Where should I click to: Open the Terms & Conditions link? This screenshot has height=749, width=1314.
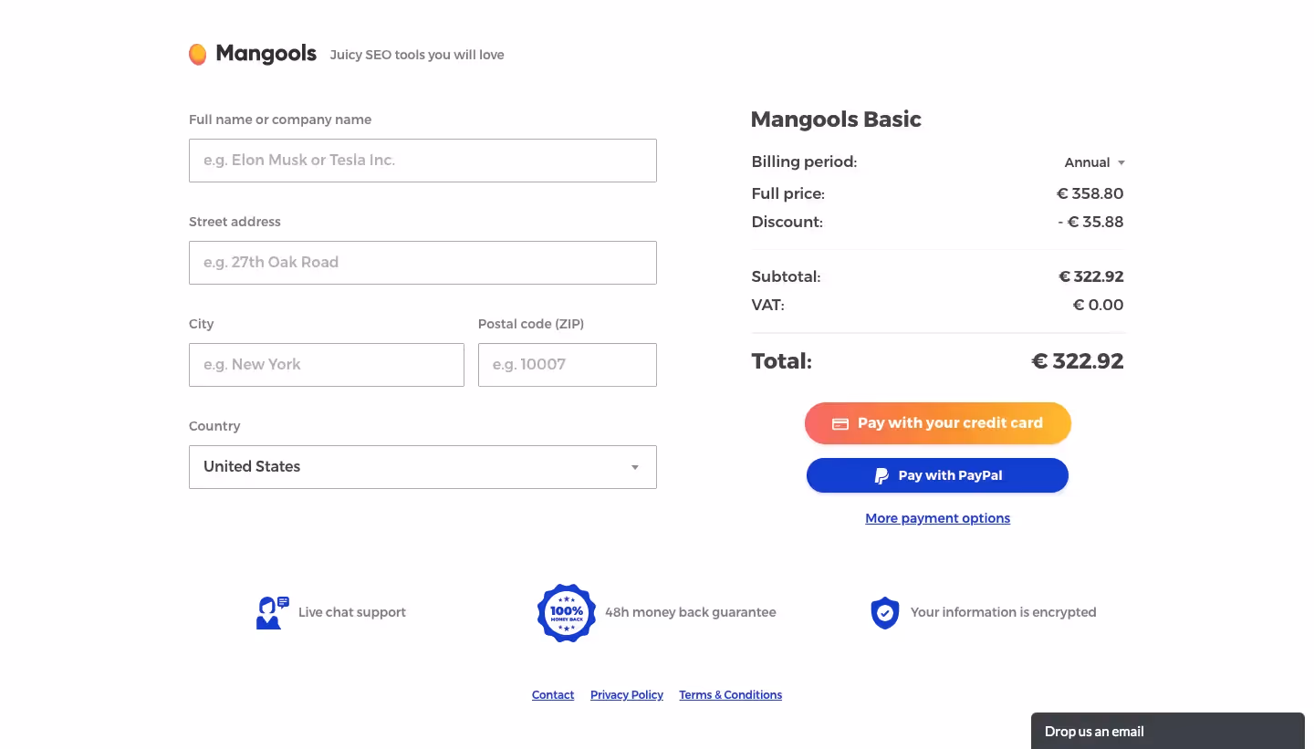click(730, 694)
